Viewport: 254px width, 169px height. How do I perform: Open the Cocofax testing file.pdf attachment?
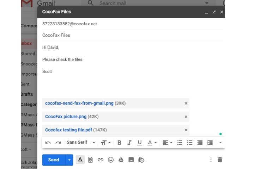68,130
